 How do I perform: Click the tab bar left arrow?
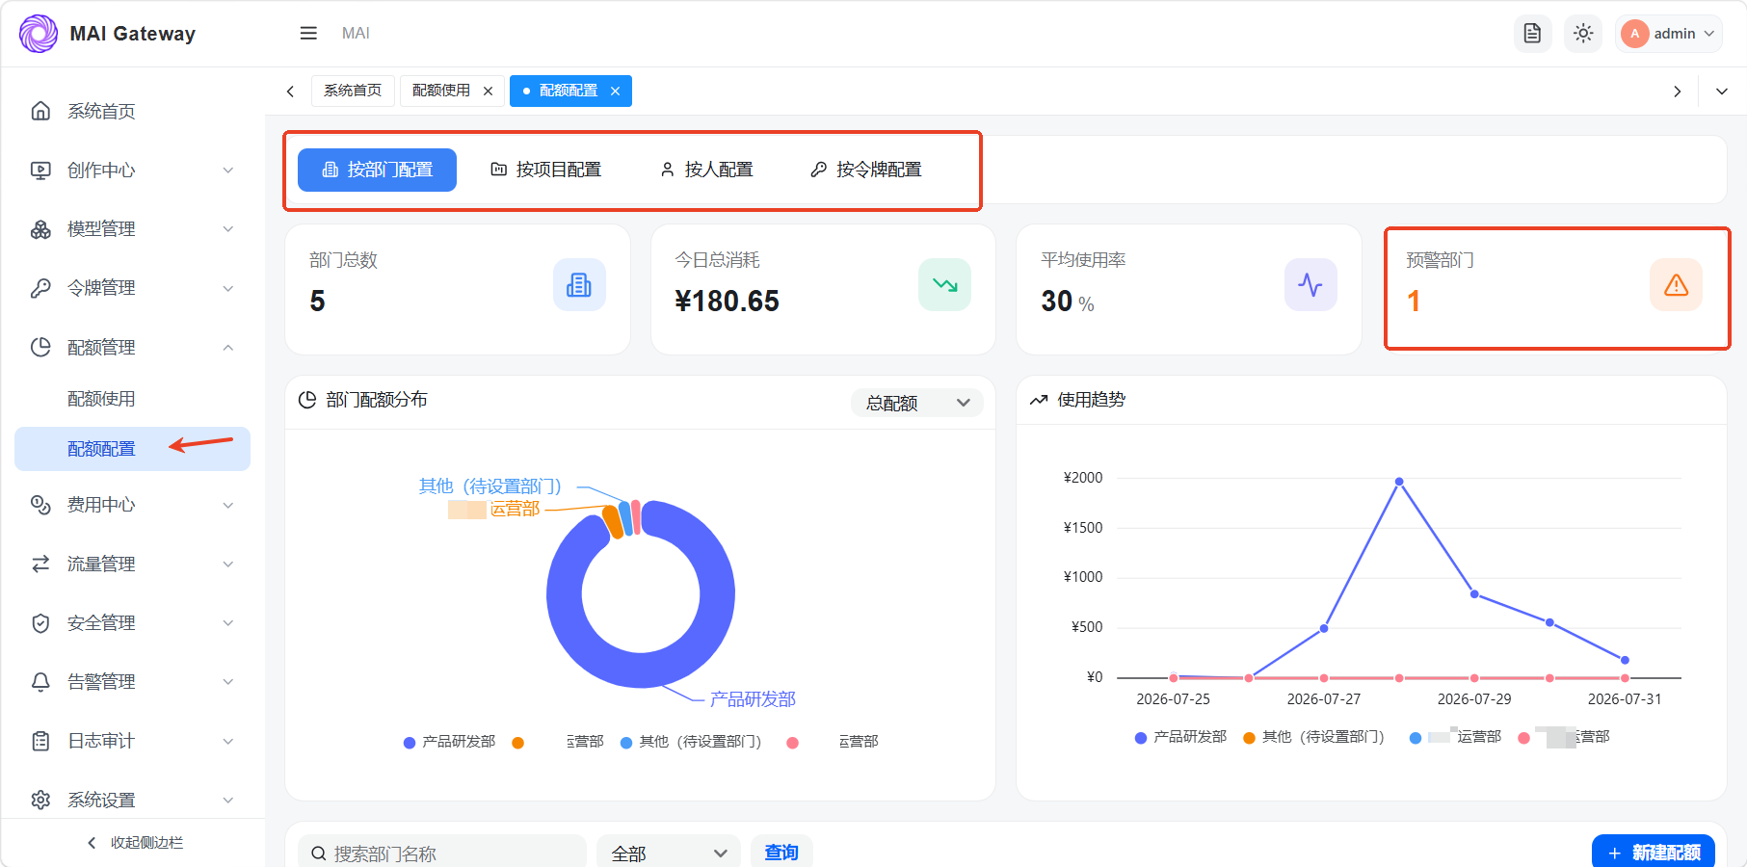(290, 92)
